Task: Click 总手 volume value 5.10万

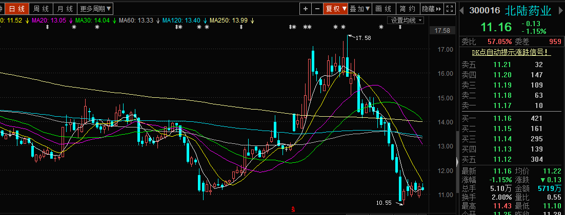Action: (501, 188)
